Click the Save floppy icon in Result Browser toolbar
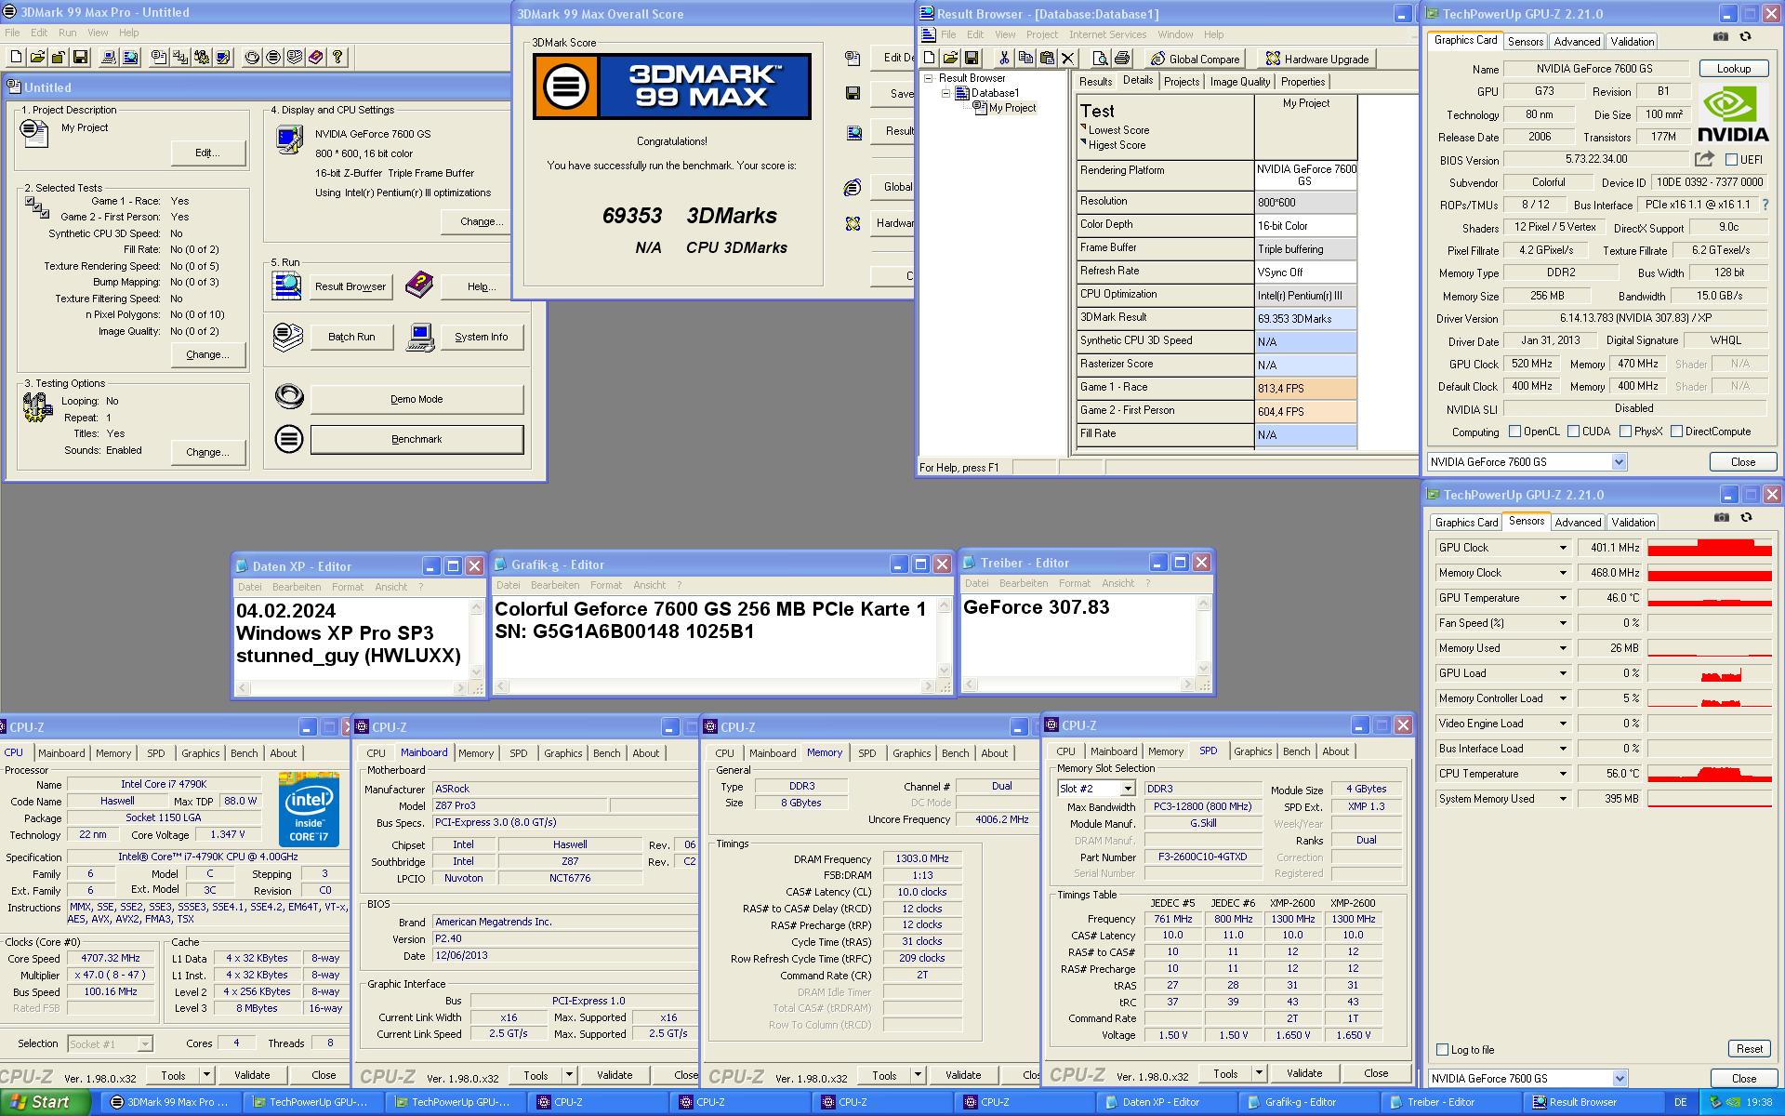Viewport: 1785px width, 1116px height. (972, 59)
